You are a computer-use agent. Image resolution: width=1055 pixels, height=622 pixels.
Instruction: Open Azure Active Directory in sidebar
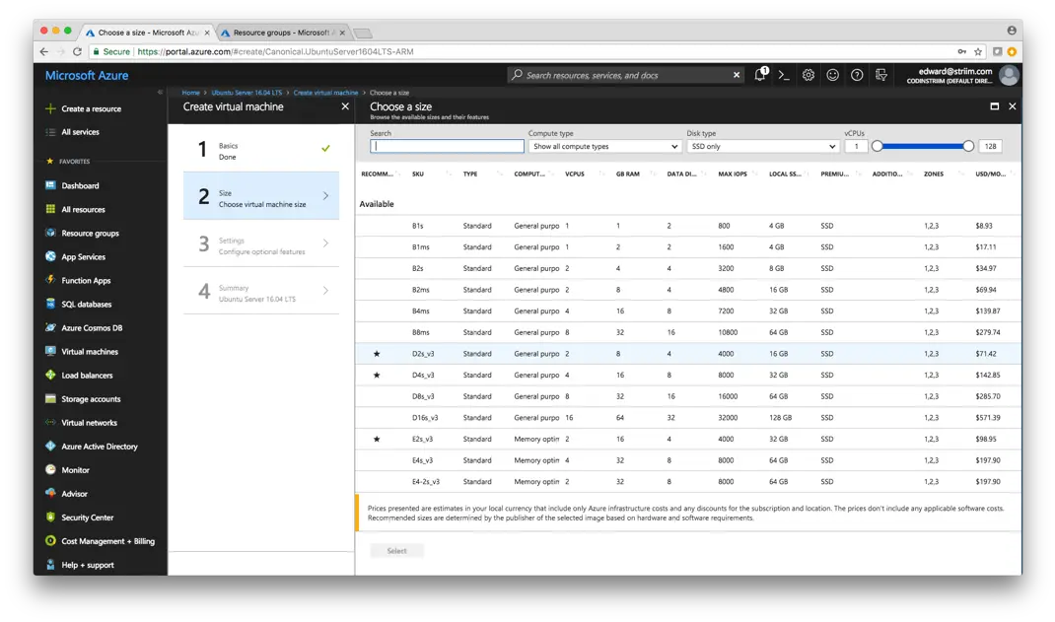[x=99, y=447]
